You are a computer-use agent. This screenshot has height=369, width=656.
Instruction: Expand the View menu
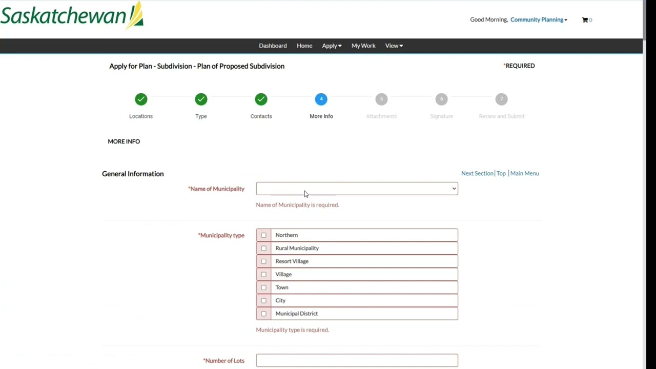(394, 46)
